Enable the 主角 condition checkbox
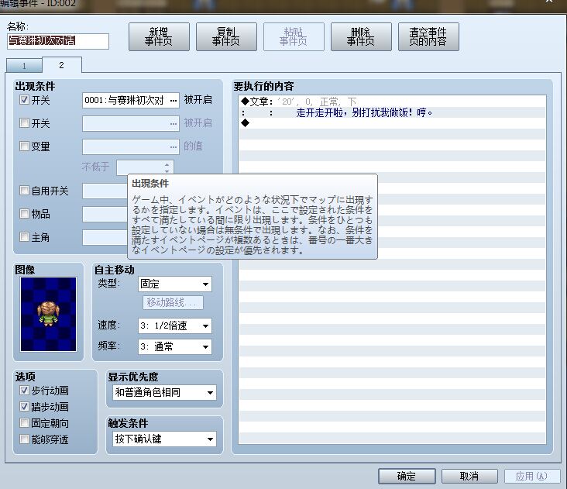The width and height of the screenshot is (567, 489). (x=24, y=237)
